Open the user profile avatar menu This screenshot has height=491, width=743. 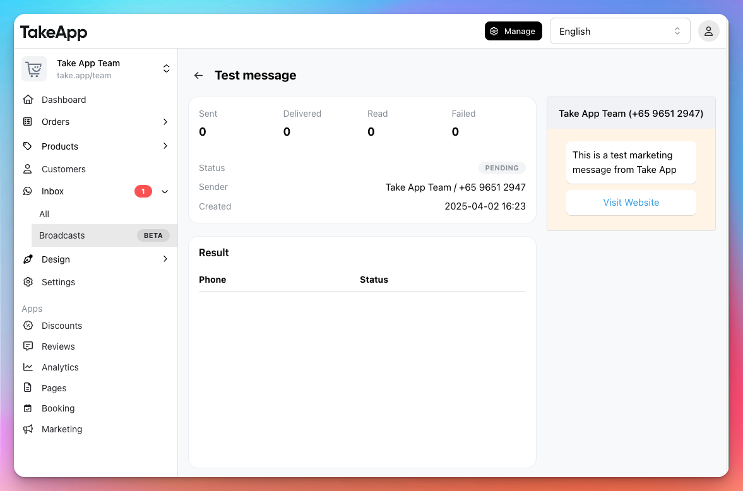point(708,32)
